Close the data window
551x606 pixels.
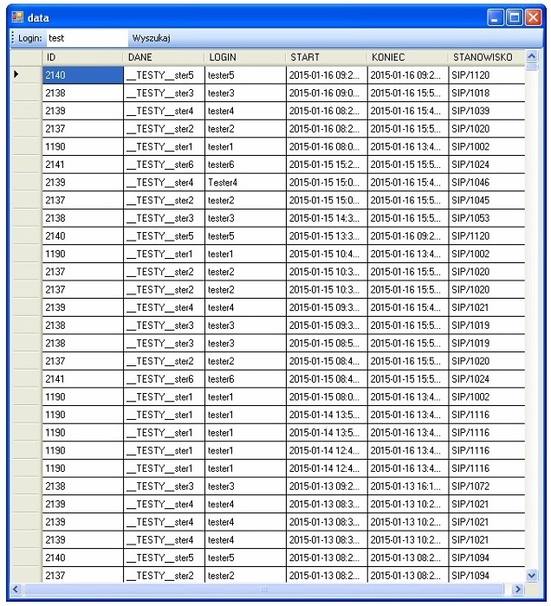click(x=534, y=17)
